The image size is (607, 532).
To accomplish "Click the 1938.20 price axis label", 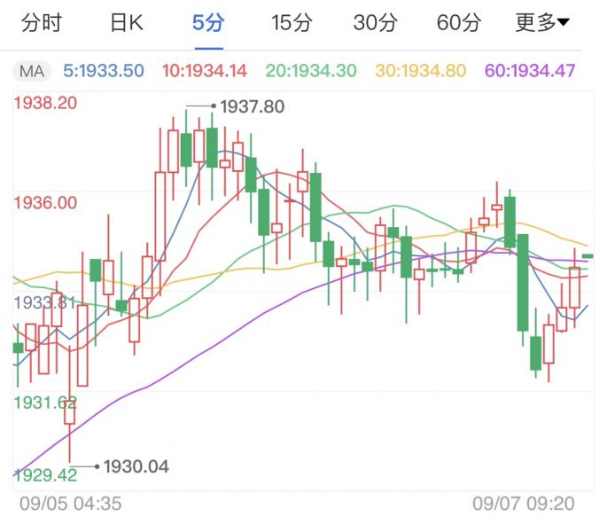I will click(45, 102).
